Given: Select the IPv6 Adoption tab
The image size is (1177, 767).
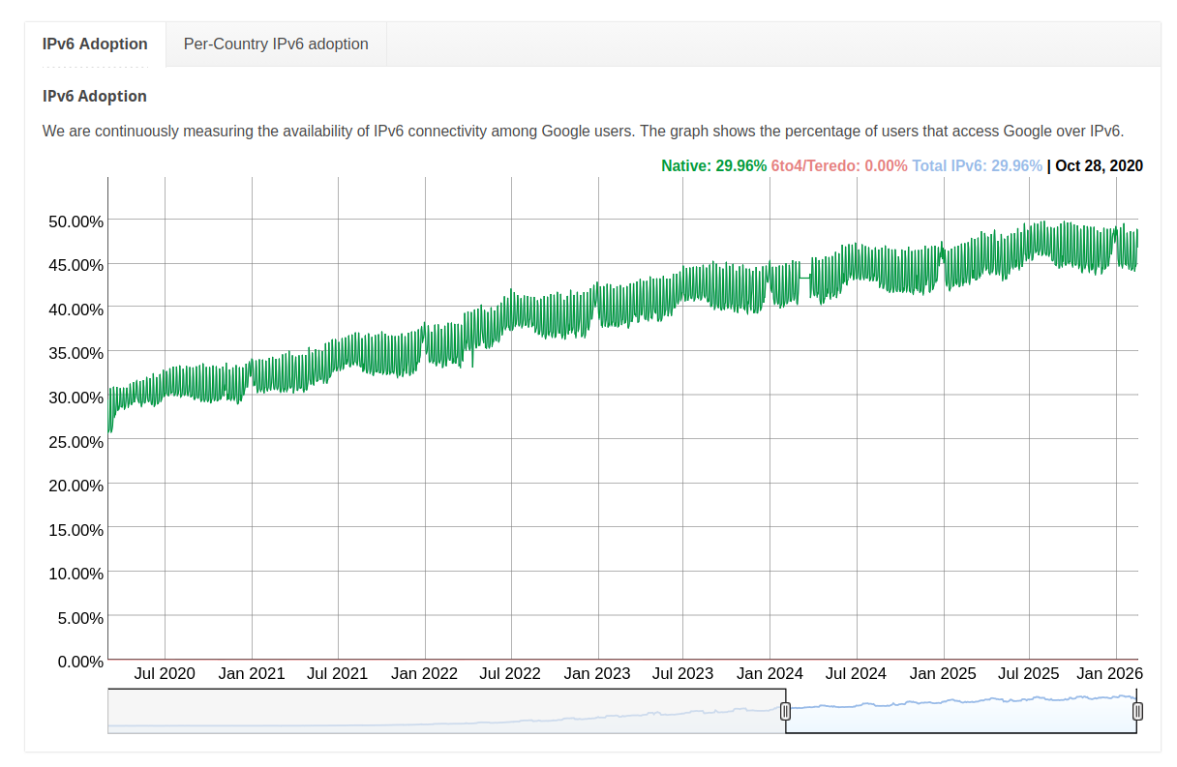Looking at the screenshot, I should click(x=94, y=44).
